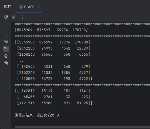Click the Rerun CLASS icon
The image size is (150, 129).
click(x=6, y=17)
